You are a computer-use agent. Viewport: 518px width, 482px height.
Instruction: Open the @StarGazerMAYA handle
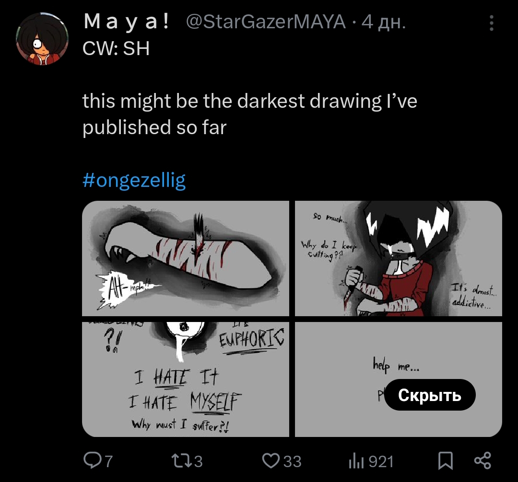point(266,22)
